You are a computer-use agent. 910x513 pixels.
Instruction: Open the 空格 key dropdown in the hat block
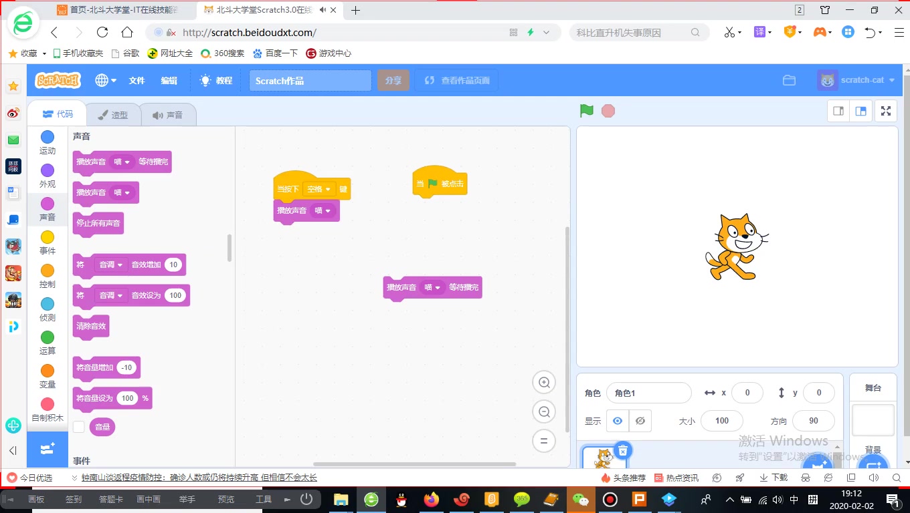320,189
